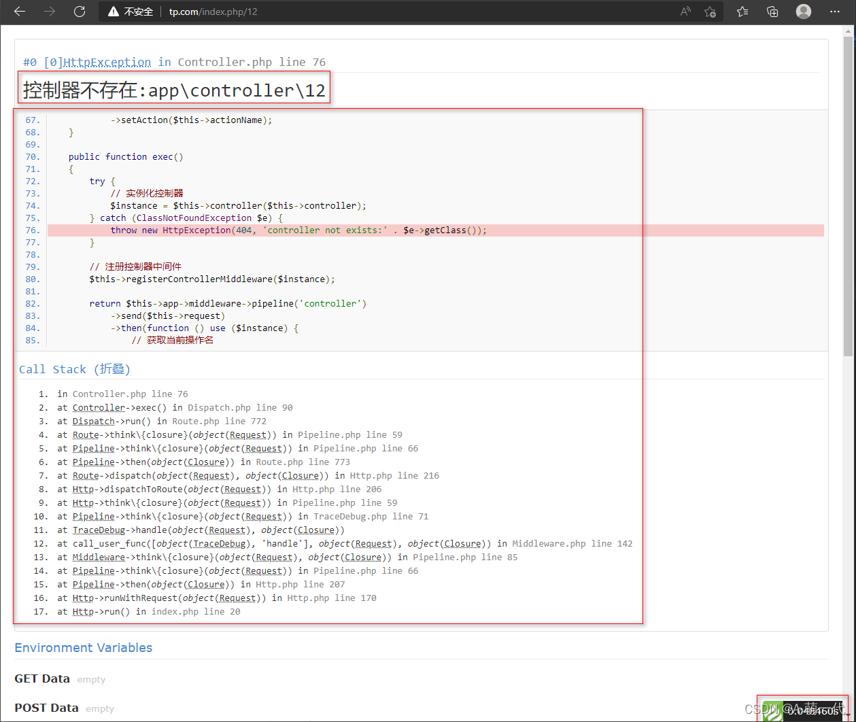Click the address bar URL tp.com/index.php/12
Image resolution: width=856 pixels, height=722 pixels.
tap(213, 12)
